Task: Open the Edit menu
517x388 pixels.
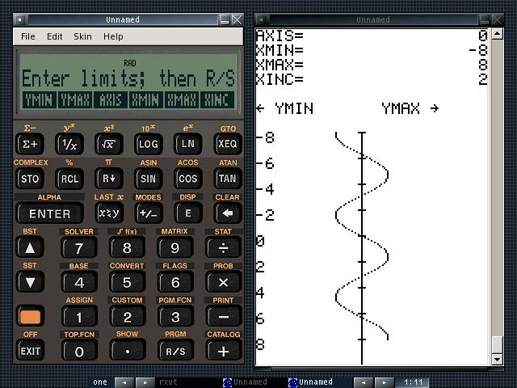Action: tap(54, 36)
